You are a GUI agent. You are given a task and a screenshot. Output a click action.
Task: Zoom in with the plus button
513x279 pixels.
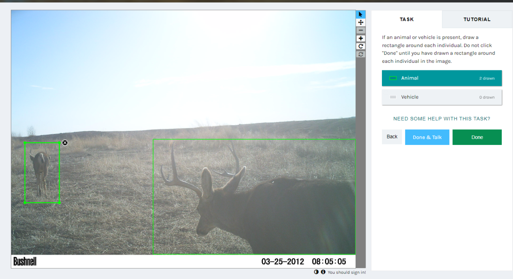pyautogui.click(x=361, y=38)
